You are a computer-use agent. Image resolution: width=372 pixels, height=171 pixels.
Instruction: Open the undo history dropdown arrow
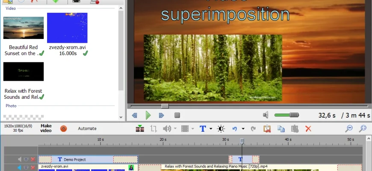243,129
